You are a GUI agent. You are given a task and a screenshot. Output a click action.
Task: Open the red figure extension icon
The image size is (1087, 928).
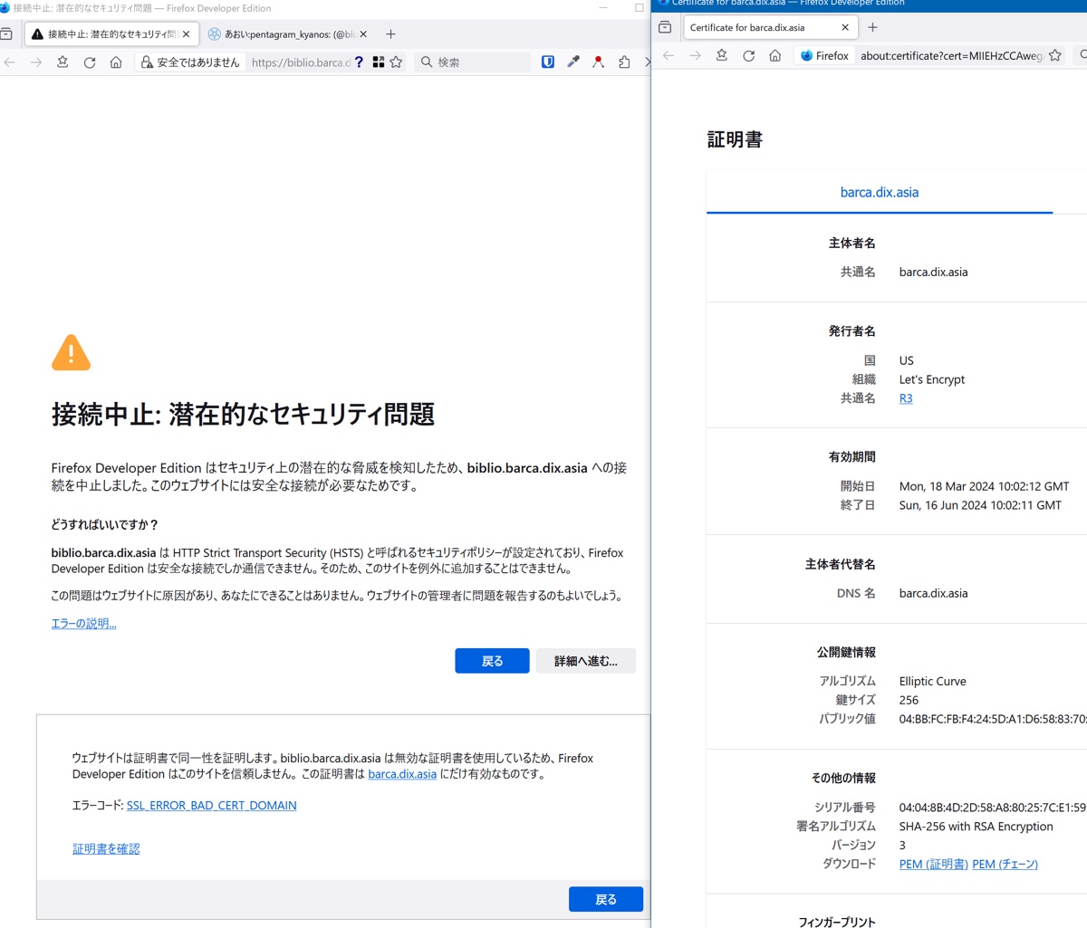click(599, 62)
